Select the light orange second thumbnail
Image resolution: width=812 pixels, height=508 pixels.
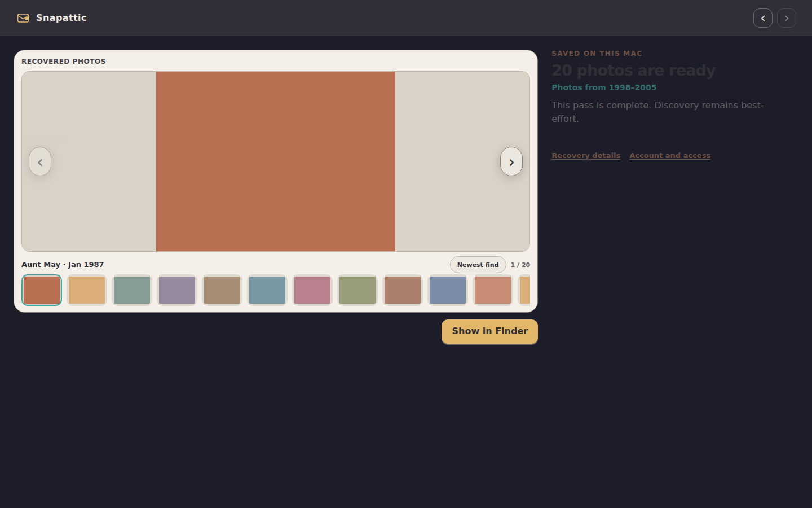87,290
